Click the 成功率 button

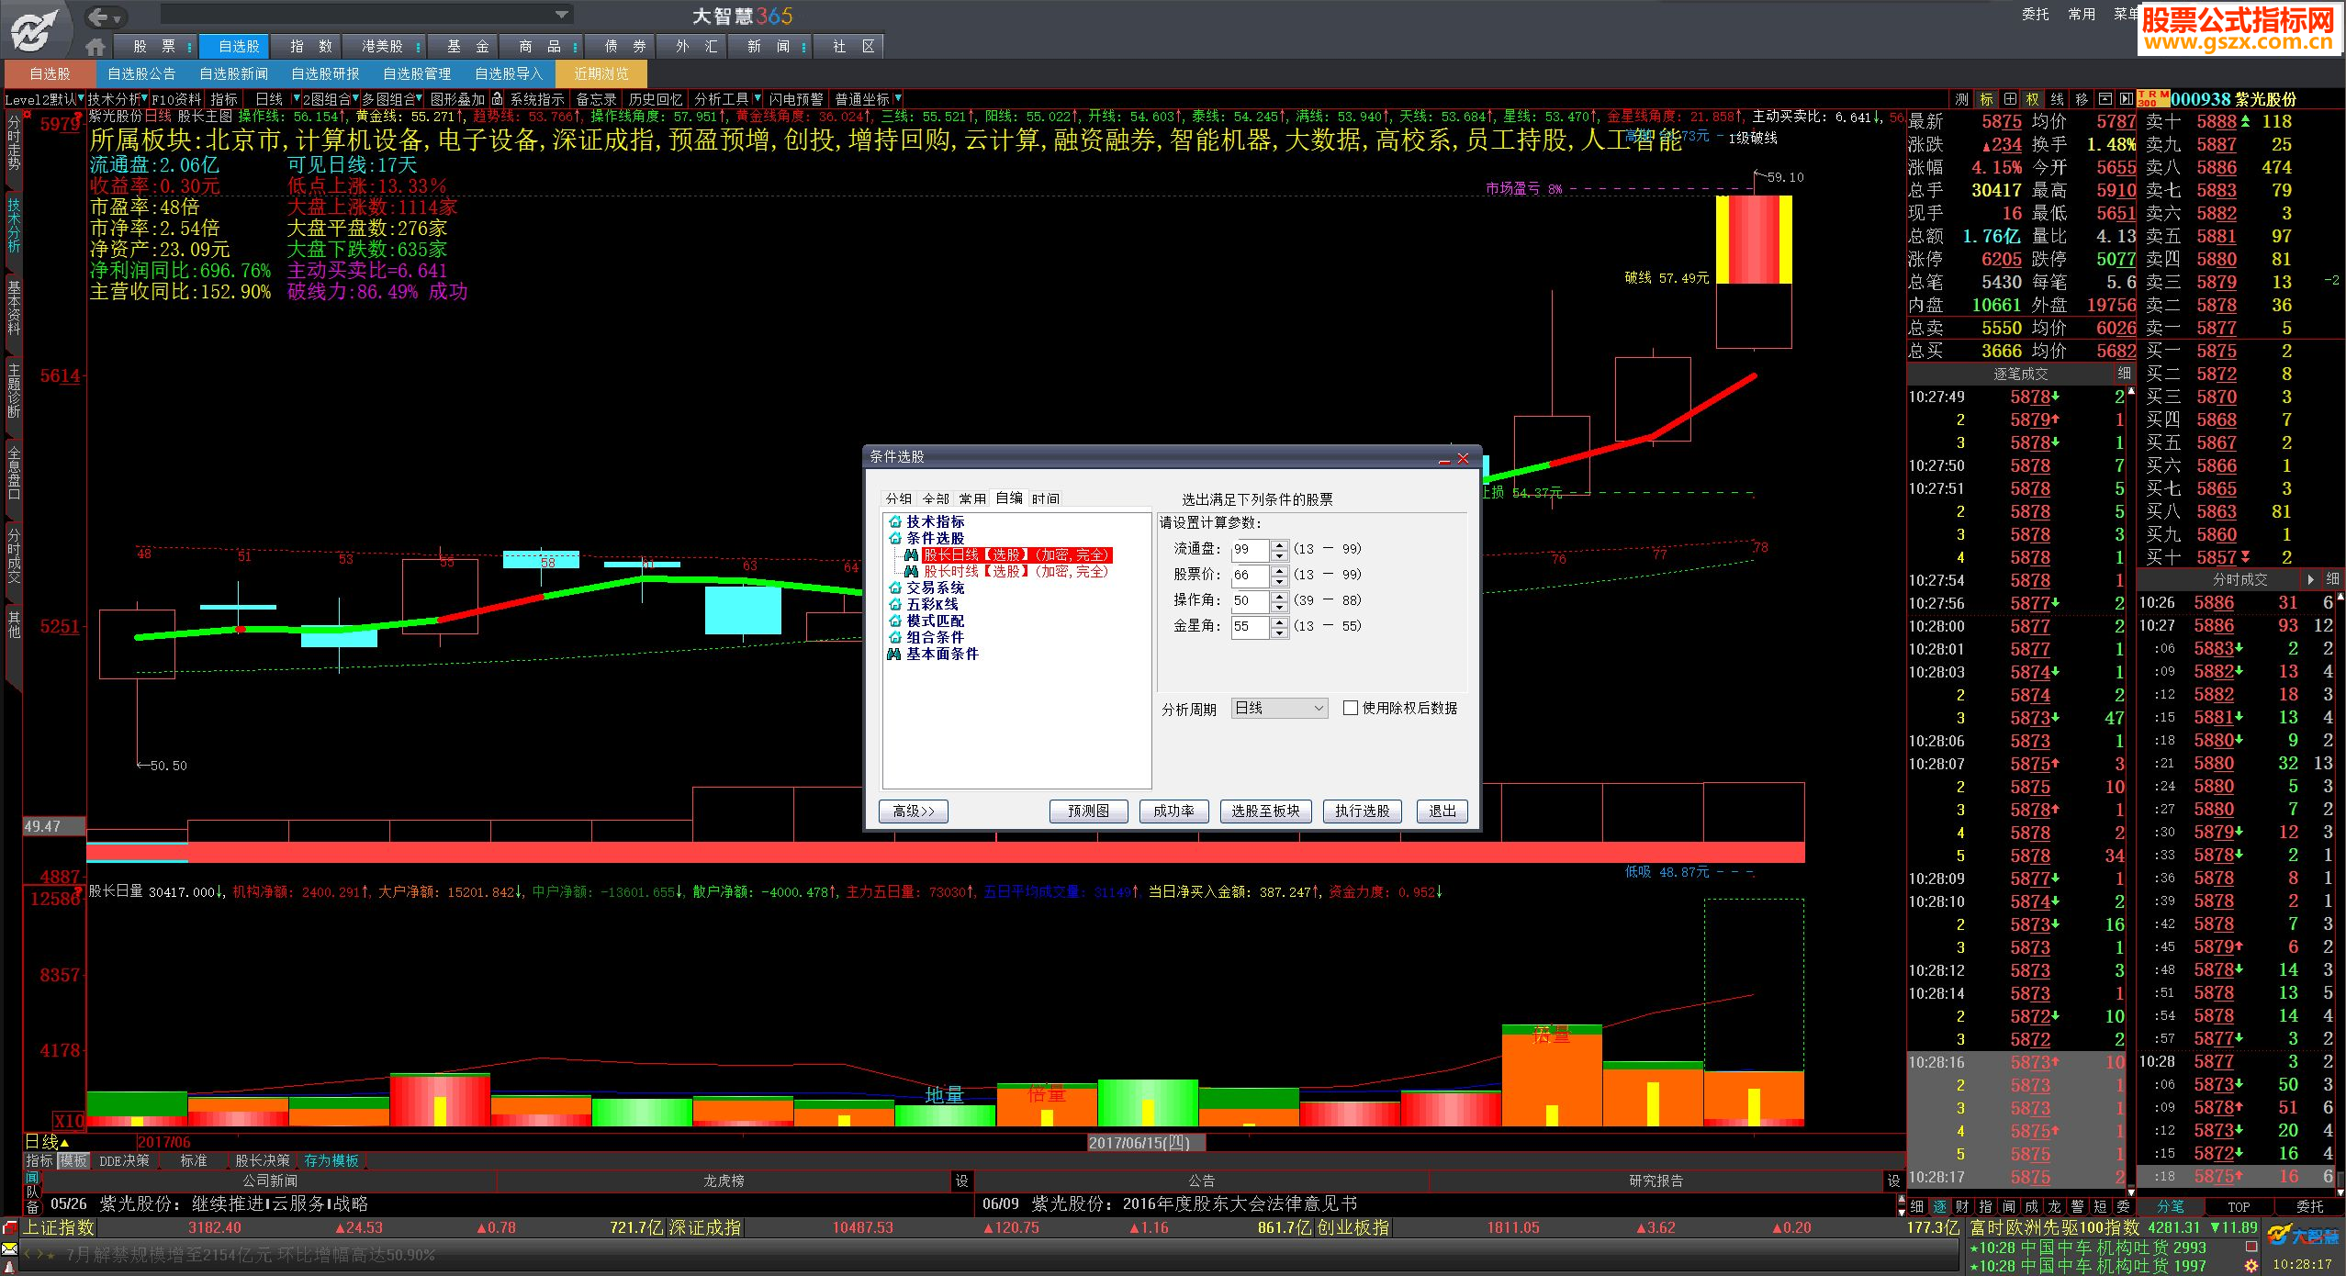coord(1173,811)
